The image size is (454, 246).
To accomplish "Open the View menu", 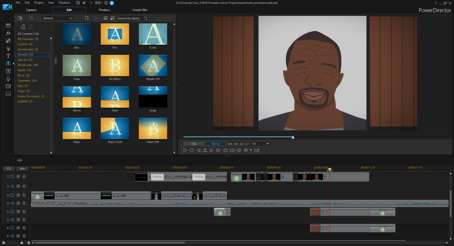I will click(x=51, y=3).
